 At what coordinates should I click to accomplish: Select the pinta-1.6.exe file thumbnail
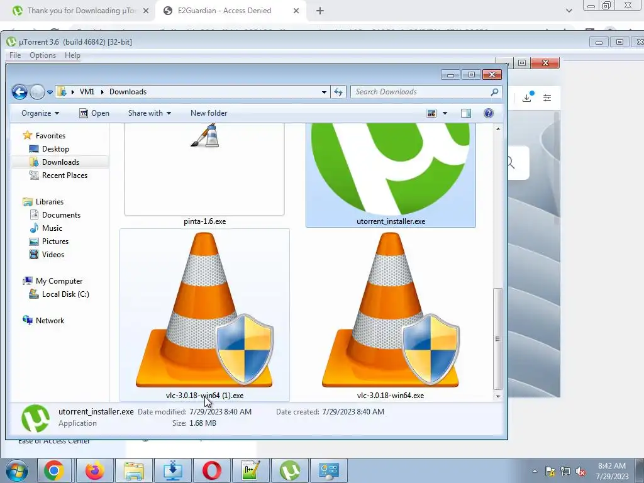204,169
